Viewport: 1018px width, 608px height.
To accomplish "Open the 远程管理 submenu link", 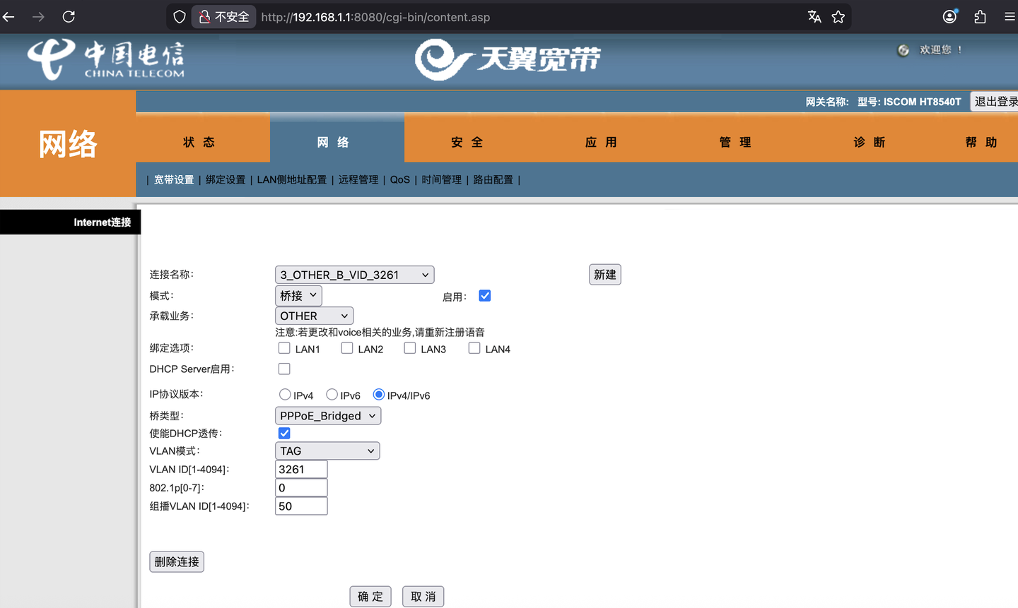I will tap(358, 179).
